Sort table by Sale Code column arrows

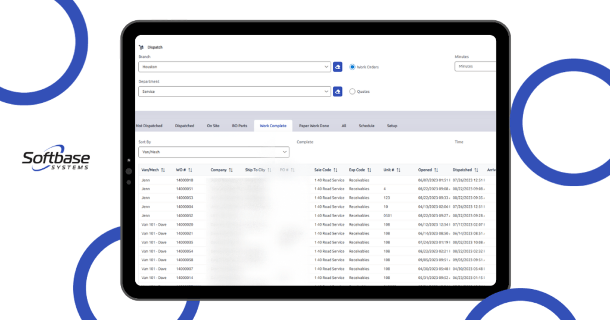pyautogui.click(x=335, y=170)
